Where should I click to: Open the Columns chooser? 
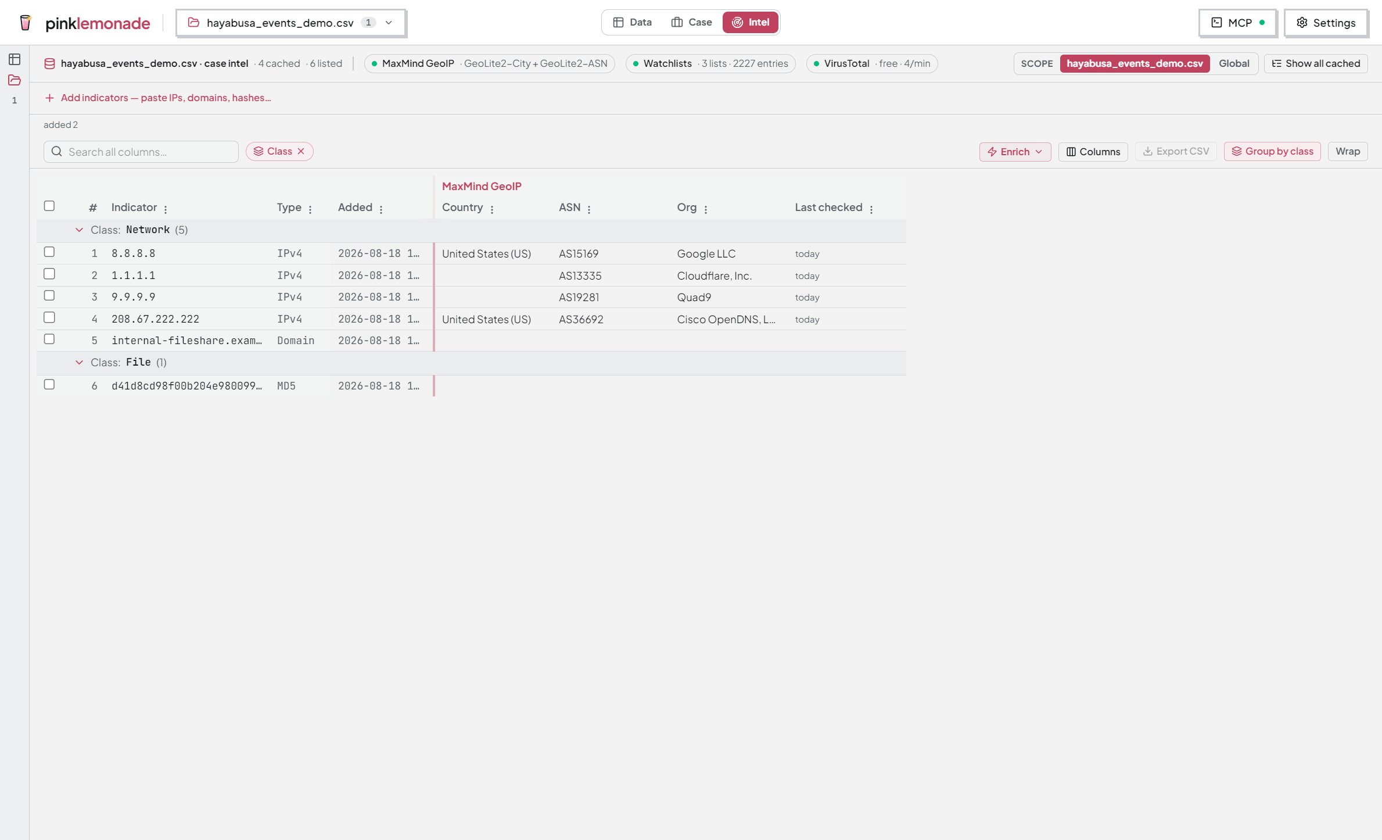tap(1093, 152)
